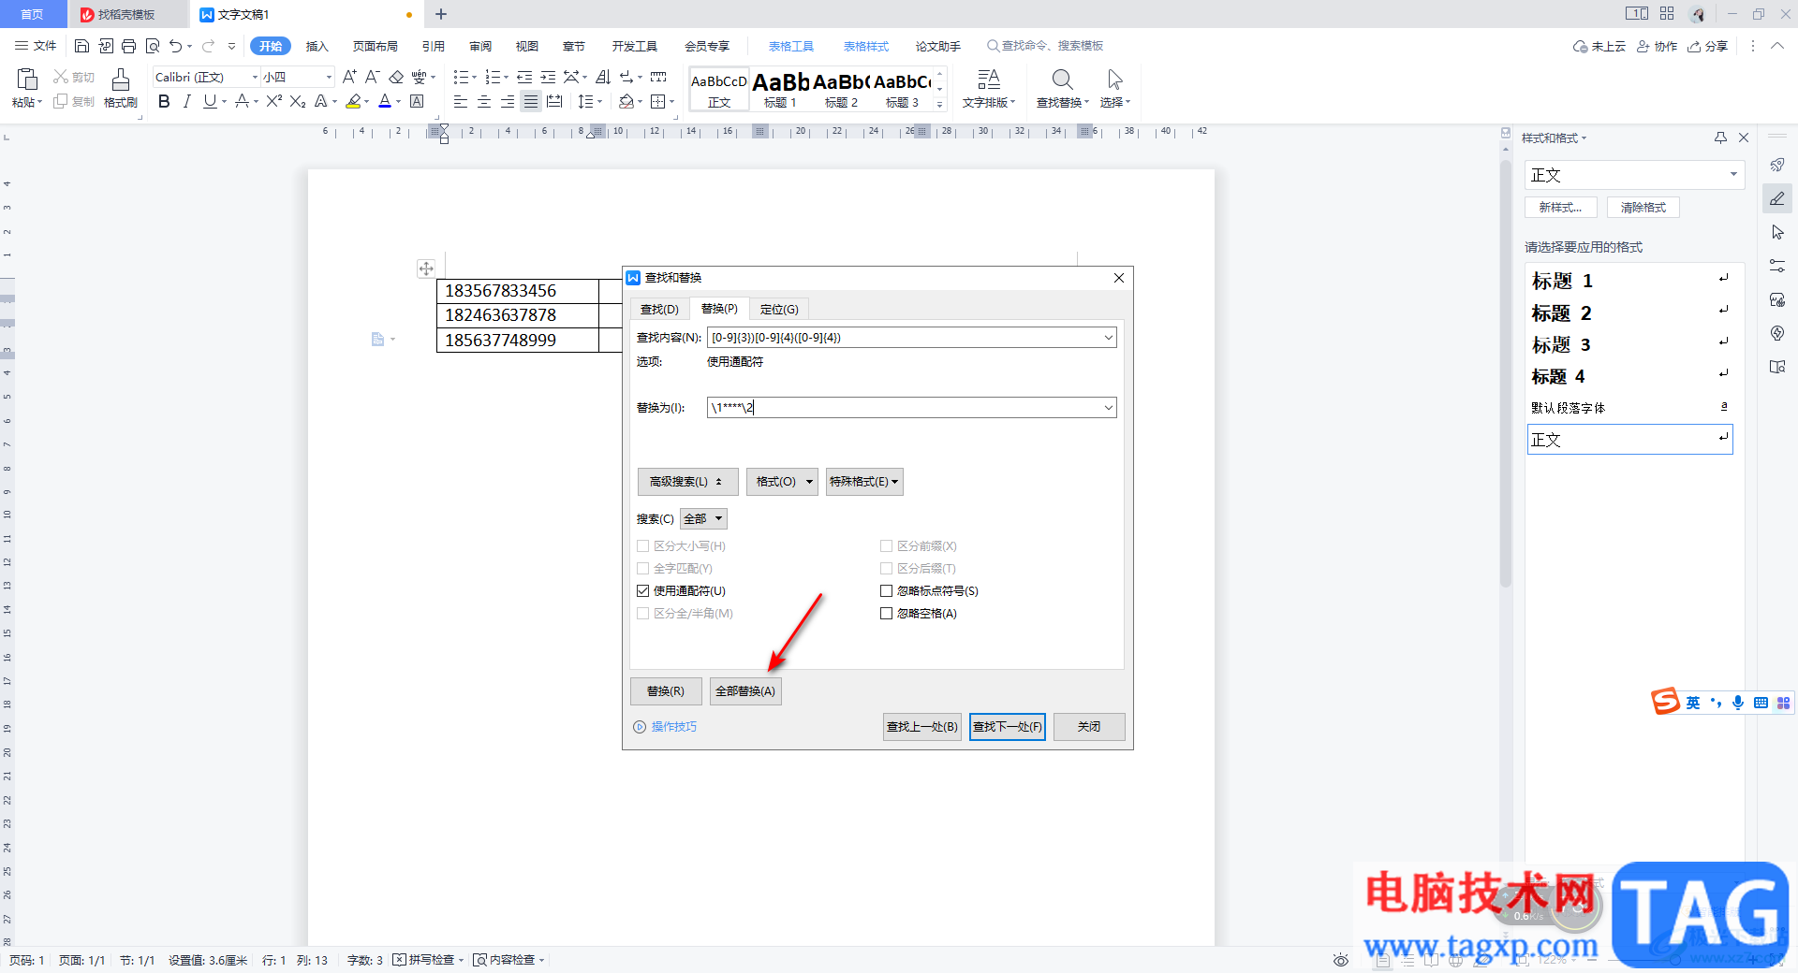This screenshot has width=1798, height=973.
Task: Click the numbered list icon
Action: tap(493, 77)
